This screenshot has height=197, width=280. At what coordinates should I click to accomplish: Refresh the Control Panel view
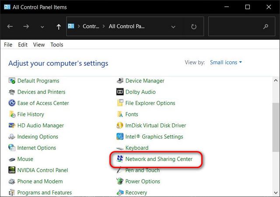point(194,27)
